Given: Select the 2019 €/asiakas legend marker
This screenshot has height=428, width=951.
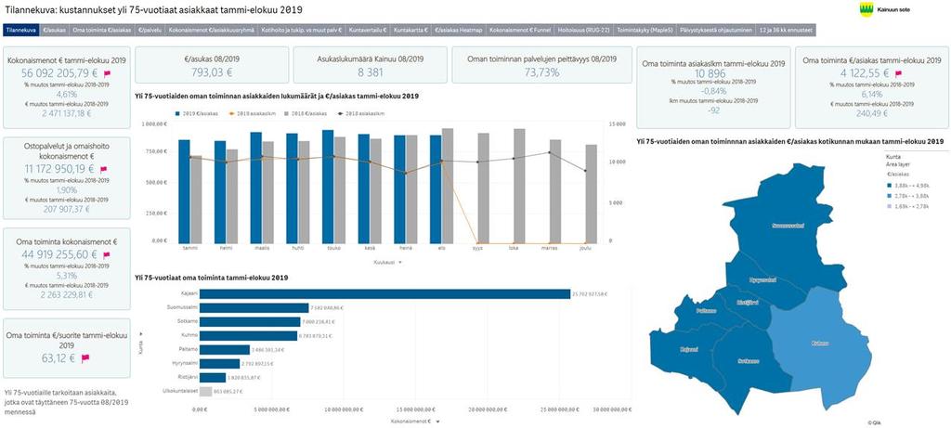Looking at the screenshot, I should point(176,112).
